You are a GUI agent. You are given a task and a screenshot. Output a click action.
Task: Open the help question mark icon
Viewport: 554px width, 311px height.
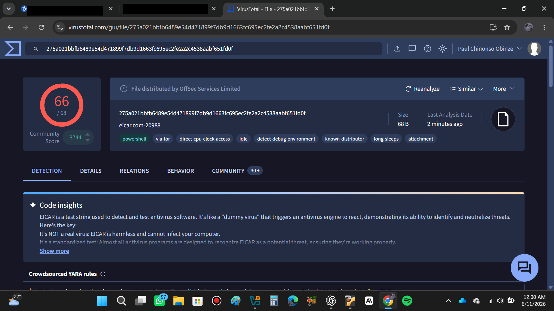(427, 49)
